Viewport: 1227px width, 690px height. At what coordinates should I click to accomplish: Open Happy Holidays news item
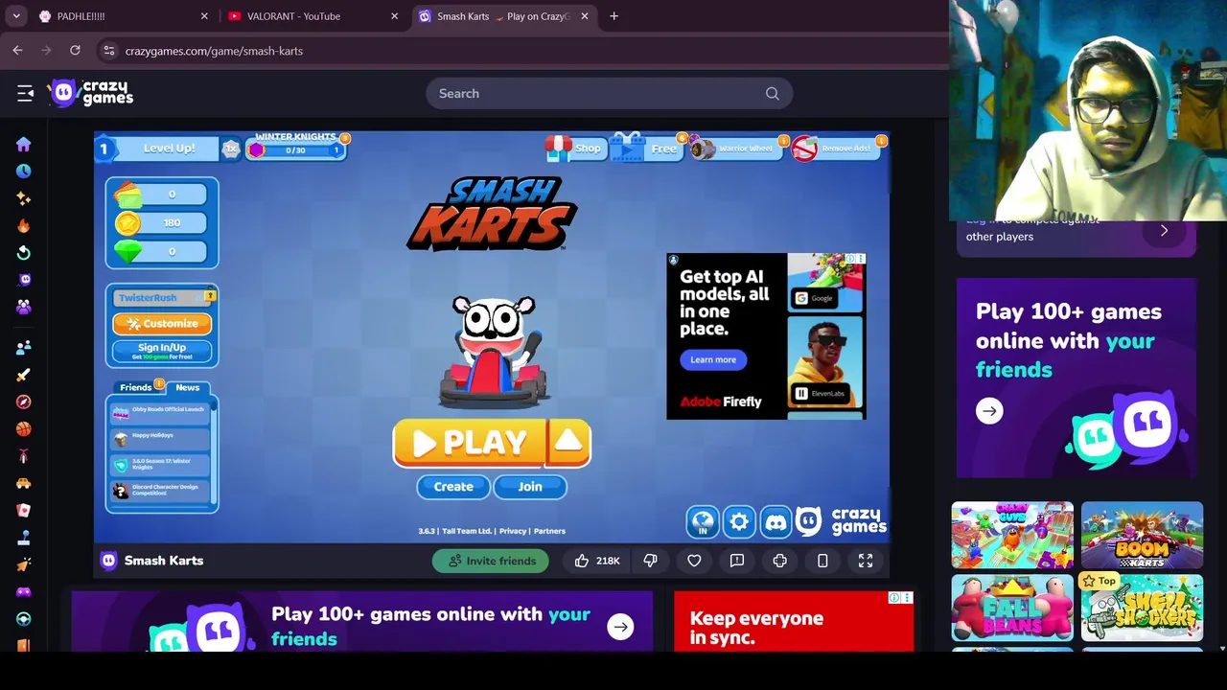click(159, 438)
